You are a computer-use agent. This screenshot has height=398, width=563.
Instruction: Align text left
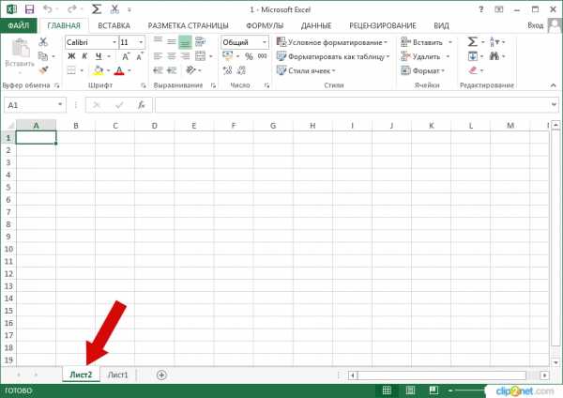(158, 56)
